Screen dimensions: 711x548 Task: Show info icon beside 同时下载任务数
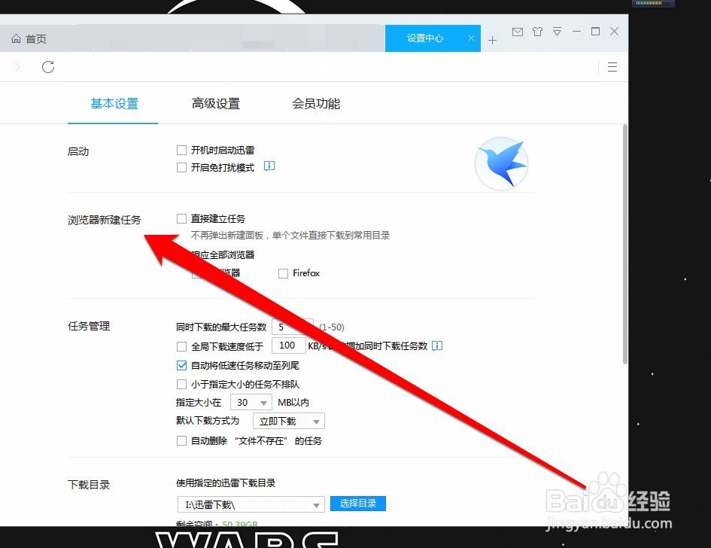[437, 346]
